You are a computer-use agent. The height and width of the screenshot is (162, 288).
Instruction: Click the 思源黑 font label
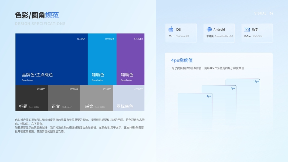point(210,36)
